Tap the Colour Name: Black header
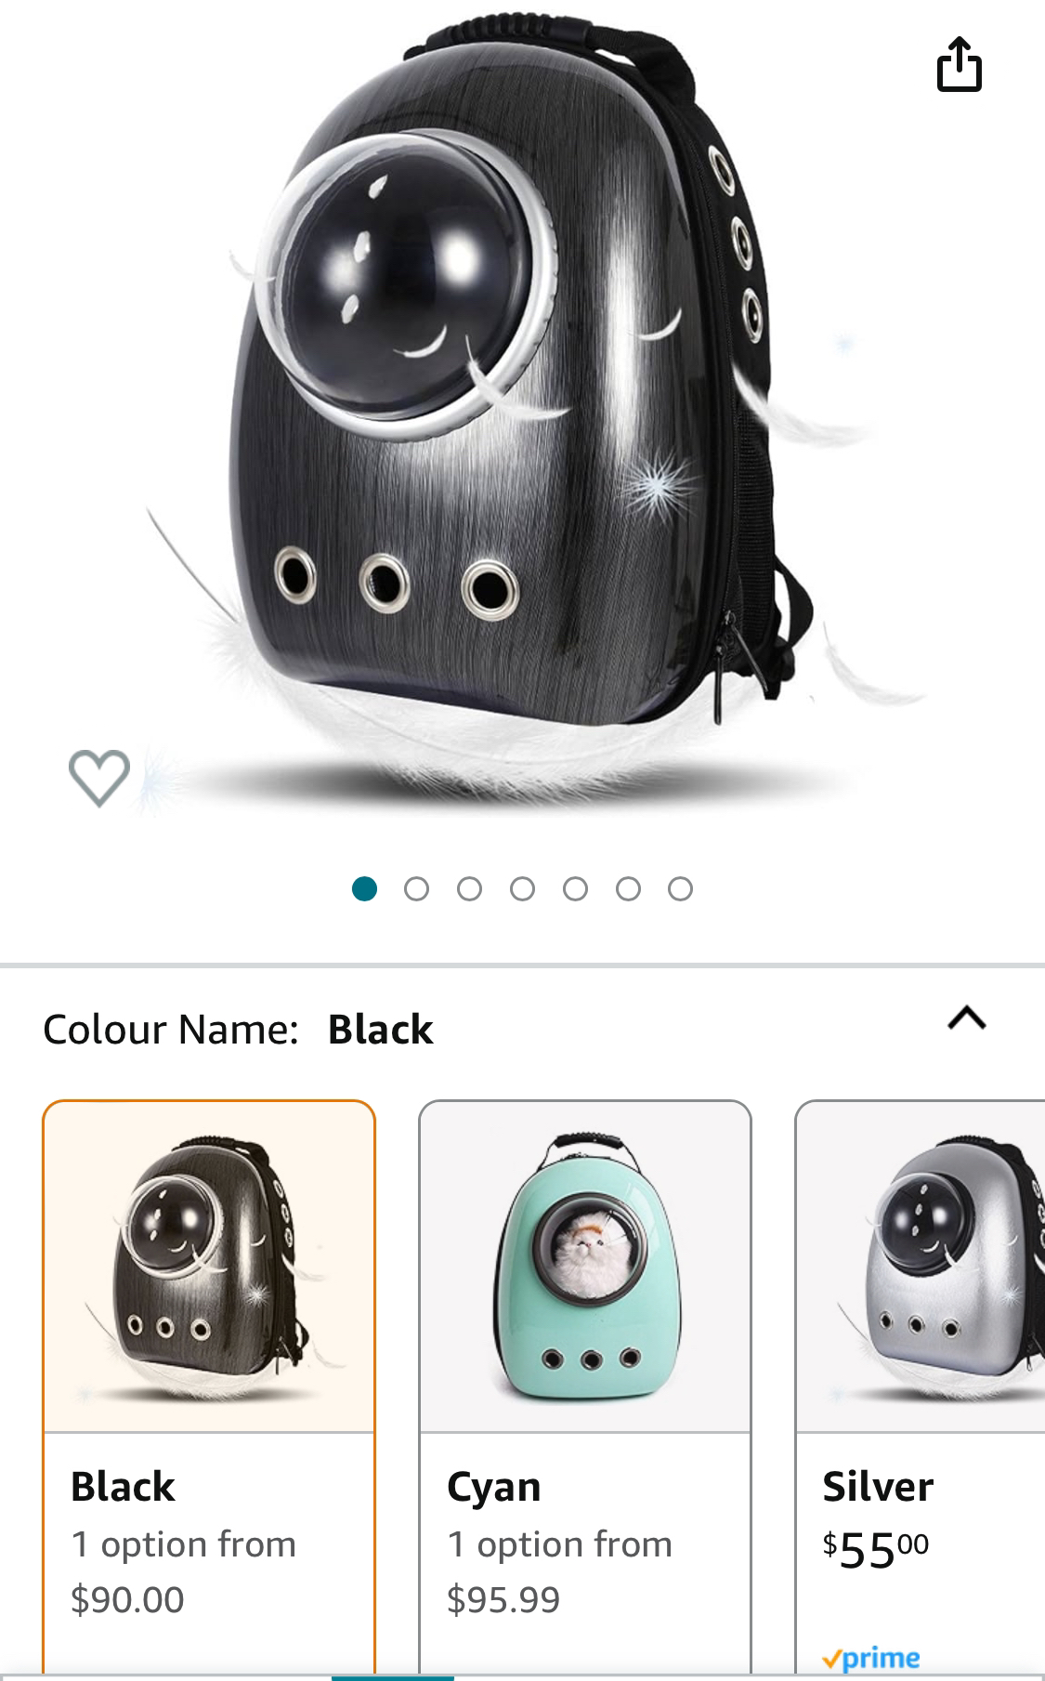 click(x=238, y=1029)
